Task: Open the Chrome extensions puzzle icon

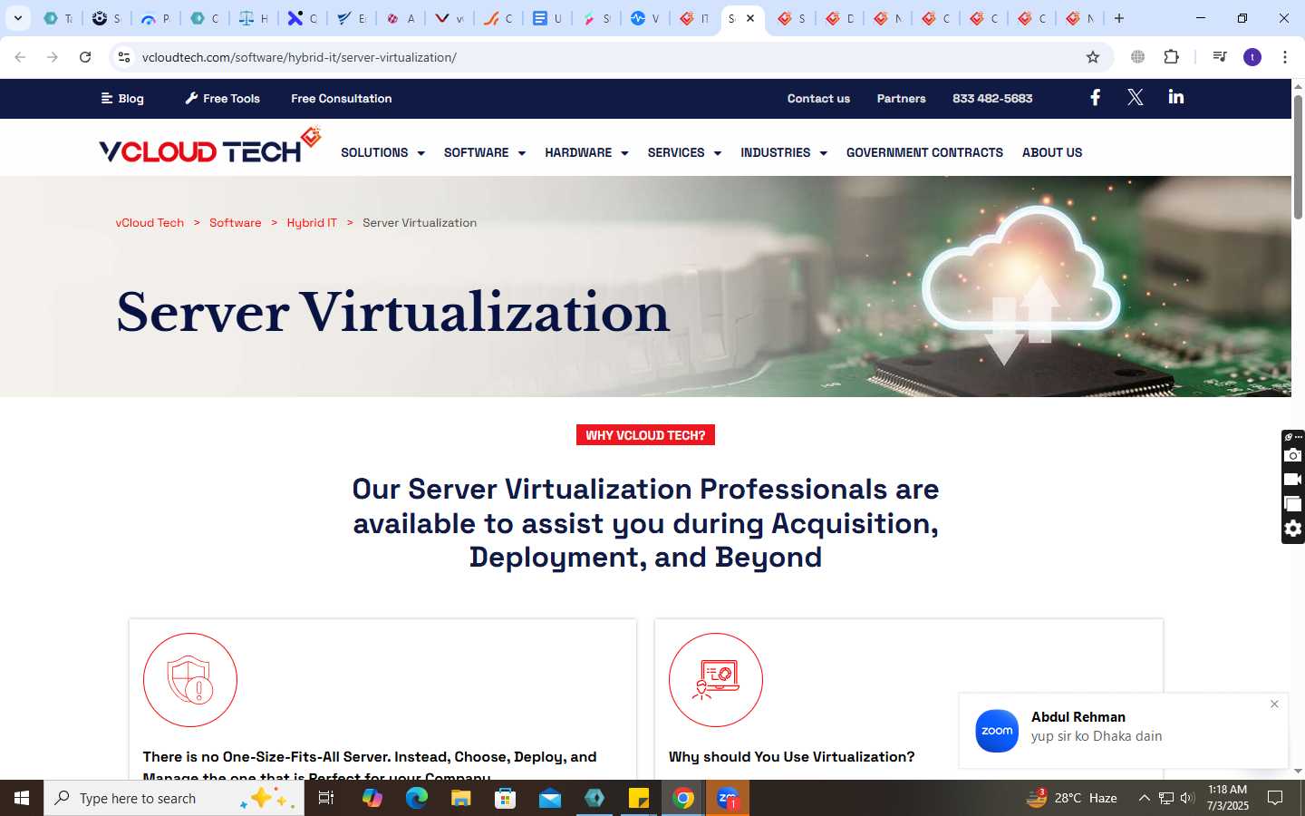Action: 1171,57
